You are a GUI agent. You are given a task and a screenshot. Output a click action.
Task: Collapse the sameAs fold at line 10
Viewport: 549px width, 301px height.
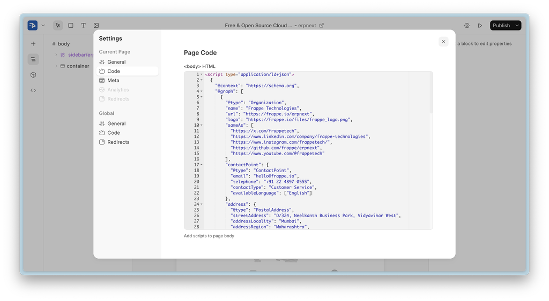tap(202, 125)
